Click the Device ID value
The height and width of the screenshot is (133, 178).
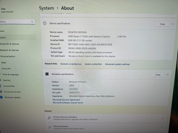90,44
